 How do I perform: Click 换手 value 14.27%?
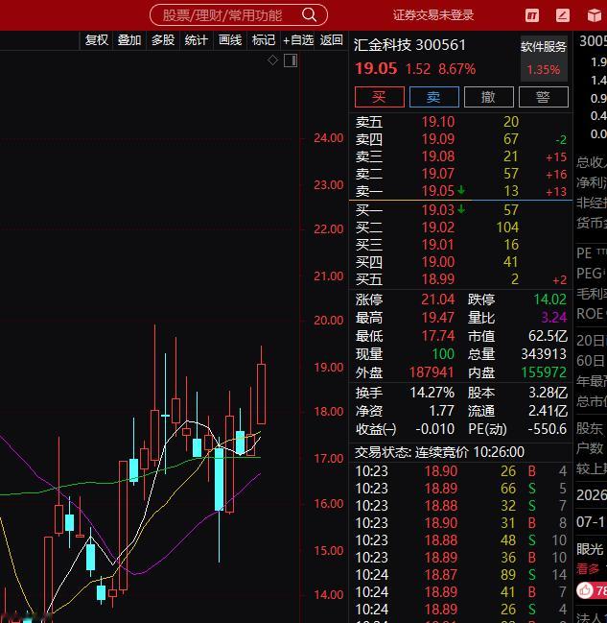pyautogui.click(x=432, y=393)
